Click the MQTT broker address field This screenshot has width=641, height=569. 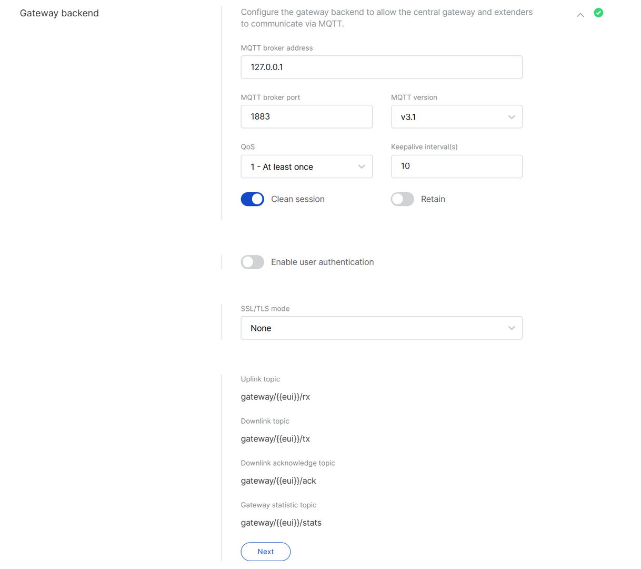382,67
